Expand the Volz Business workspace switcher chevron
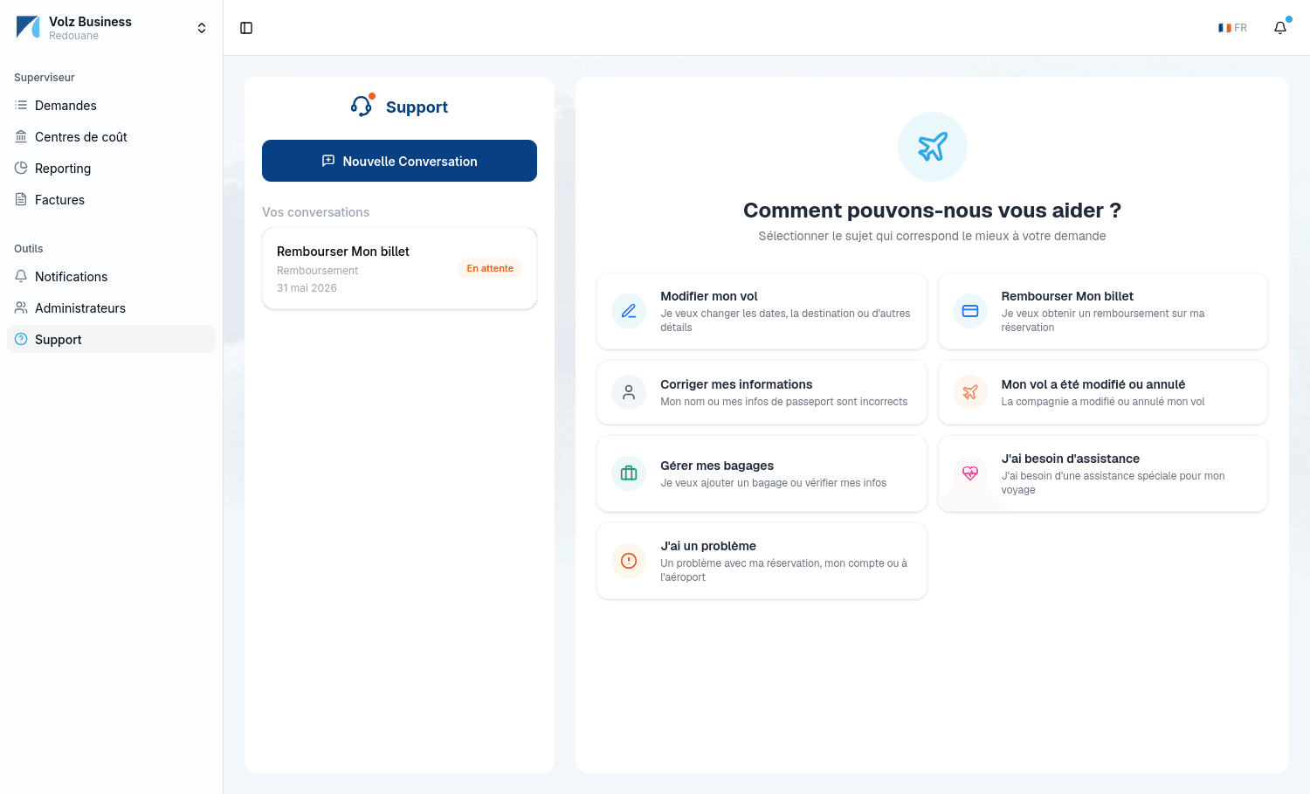The image size is (1310, 794). (x=202, y=28)
